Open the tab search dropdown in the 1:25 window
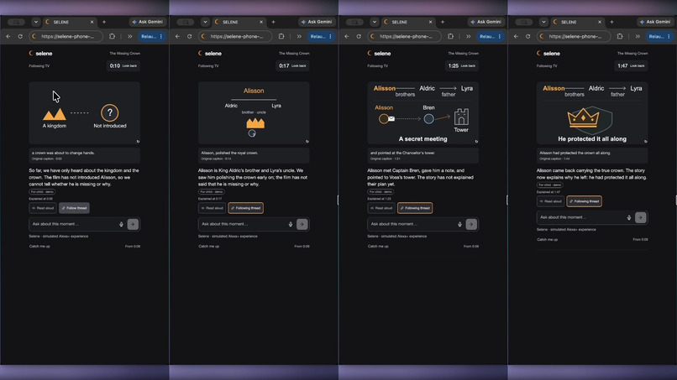 [375, 22]
